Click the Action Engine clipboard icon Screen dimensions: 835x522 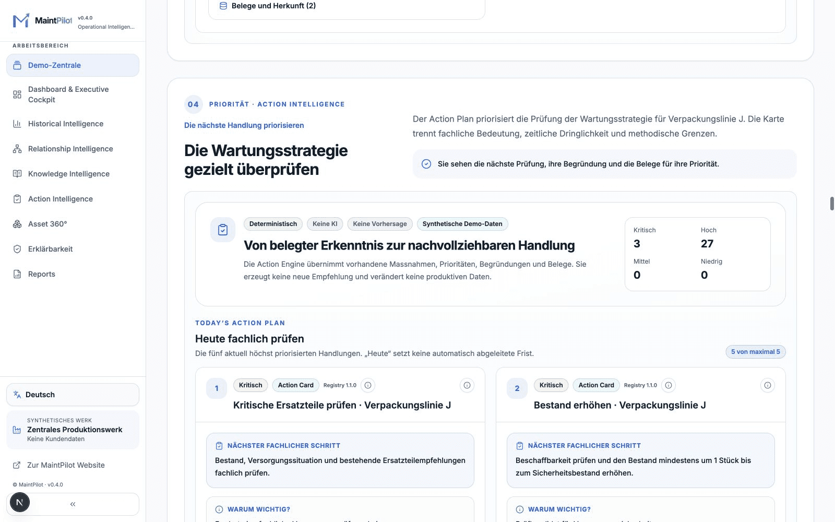click(223, 230)
